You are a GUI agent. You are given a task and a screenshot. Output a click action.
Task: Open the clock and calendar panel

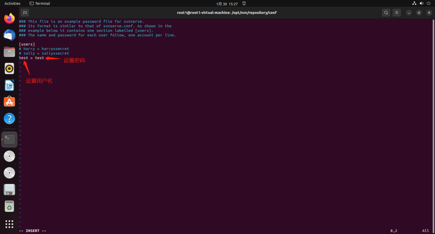pyautogui.click(x=227, y=4)
